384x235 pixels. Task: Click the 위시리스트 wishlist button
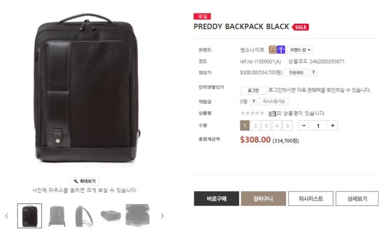click(311, 198)
